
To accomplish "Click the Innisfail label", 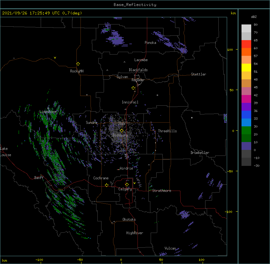I will click(x=130, y=102).
